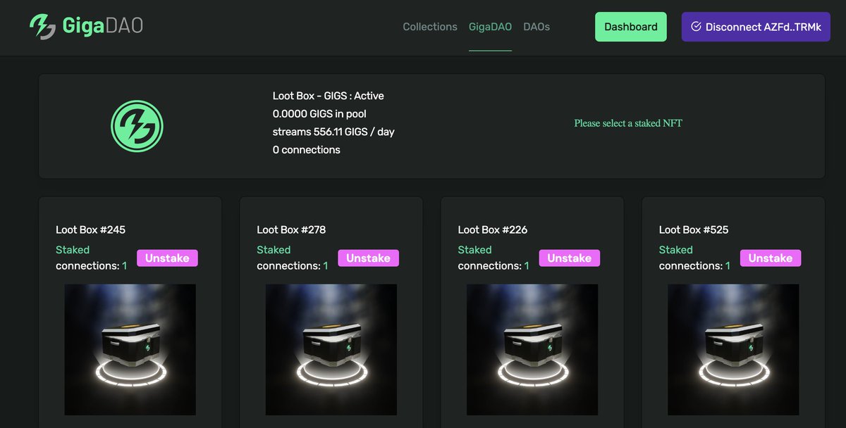The width and height of the screenshot is (846, 428).
Task: Click connections count for Loot Box #525
Action: click(694, 266)
